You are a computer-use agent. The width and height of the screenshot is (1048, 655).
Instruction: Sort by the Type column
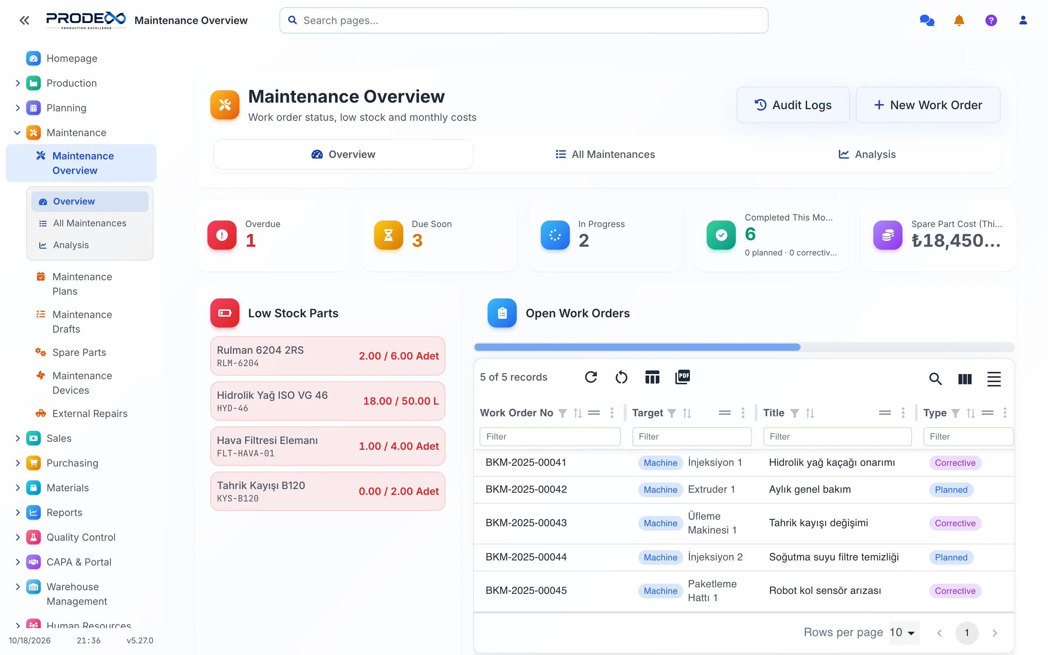(x=970, y=413)
